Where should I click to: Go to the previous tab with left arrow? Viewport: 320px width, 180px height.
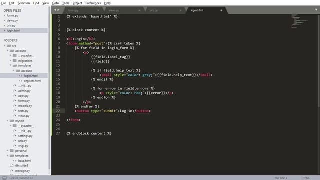pyautogui.click(x=55, y=10)
